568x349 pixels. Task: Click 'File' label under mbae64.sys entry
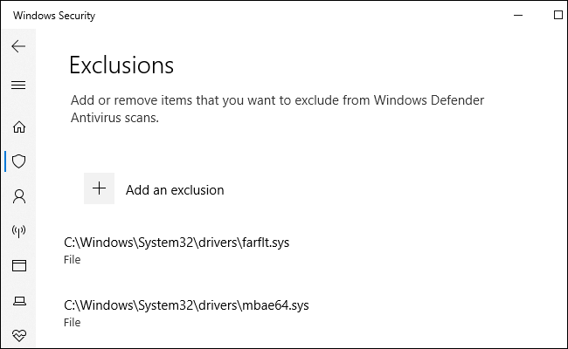tap(73, 323)
